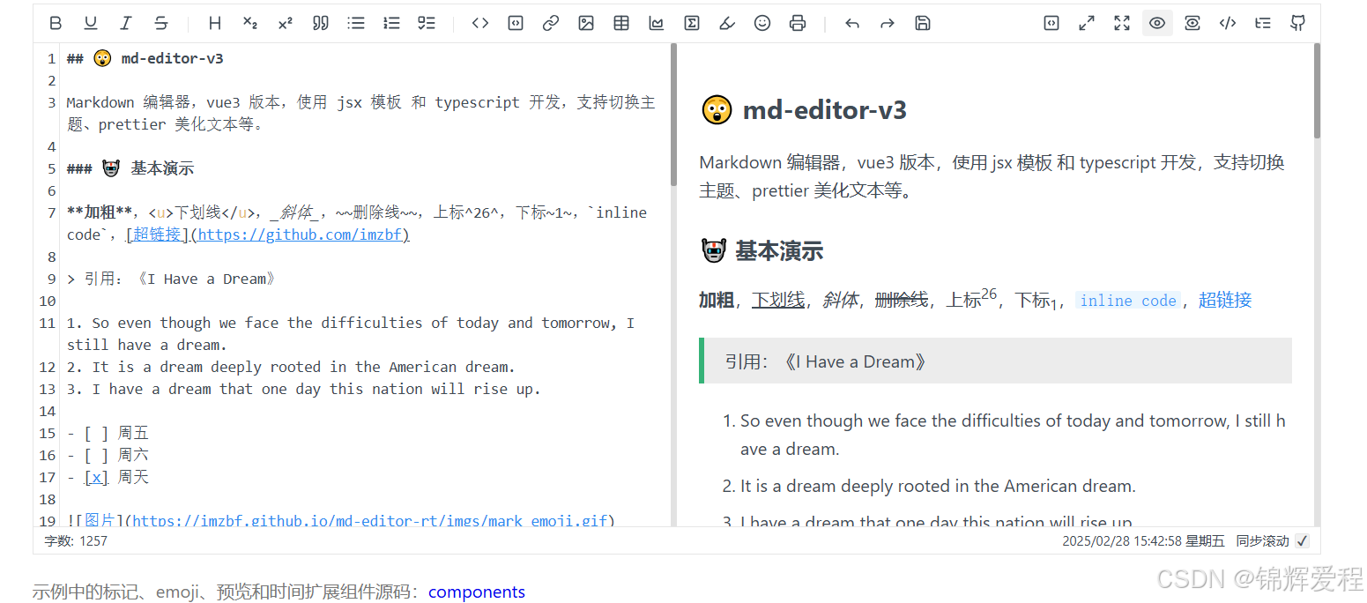Toggle browser fullscreen mode
Image resolution: width=1367 pixels, height=603 pixels.
point(1122,24)
